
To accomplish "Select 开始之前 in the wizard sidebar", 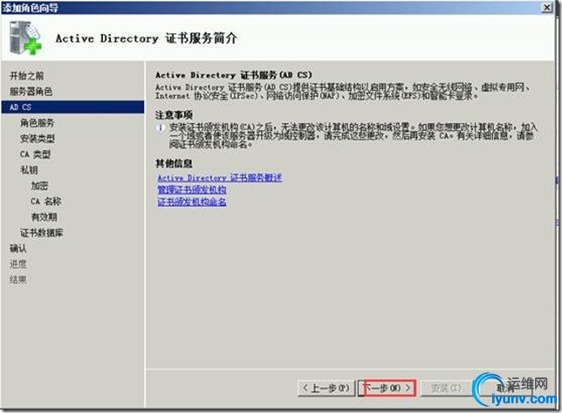I will tap(27, 76).
